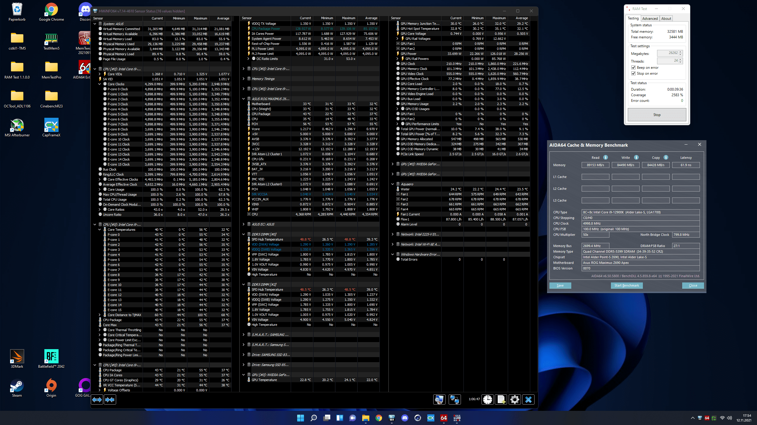The image size is (757, 425).
Task: Click HWiNFO blue X close sensors icon
Action: coord(528,400)
